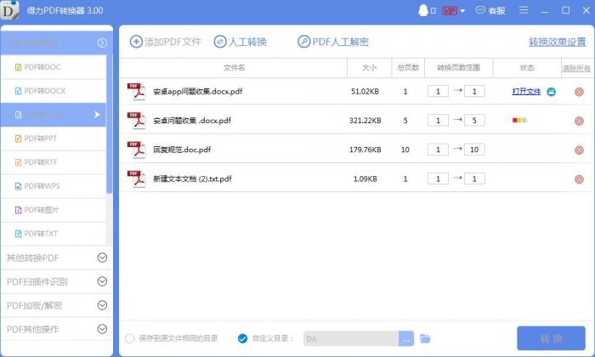Viewport: 595px width, 357px height.
Task: Select 保存到原文件相同的目录 radio option
Action: [x=129, y=338]
